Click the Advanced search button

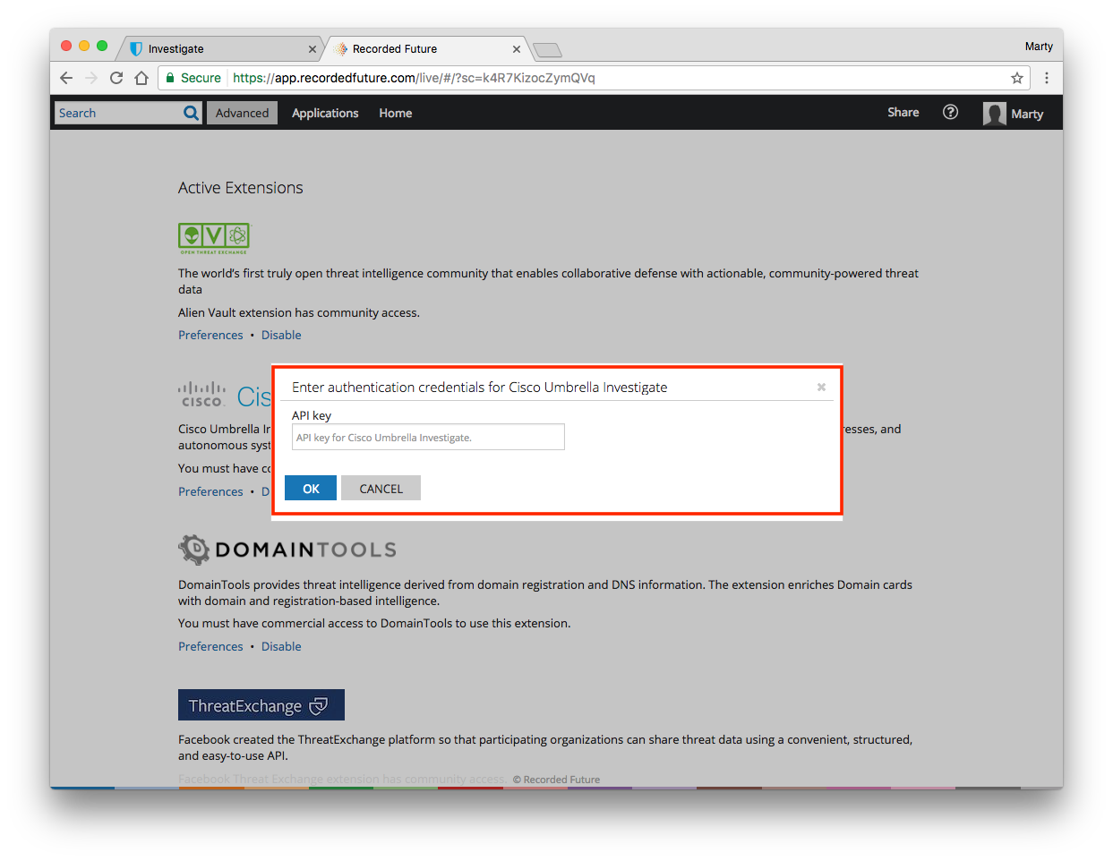click(x=242, y=113)
